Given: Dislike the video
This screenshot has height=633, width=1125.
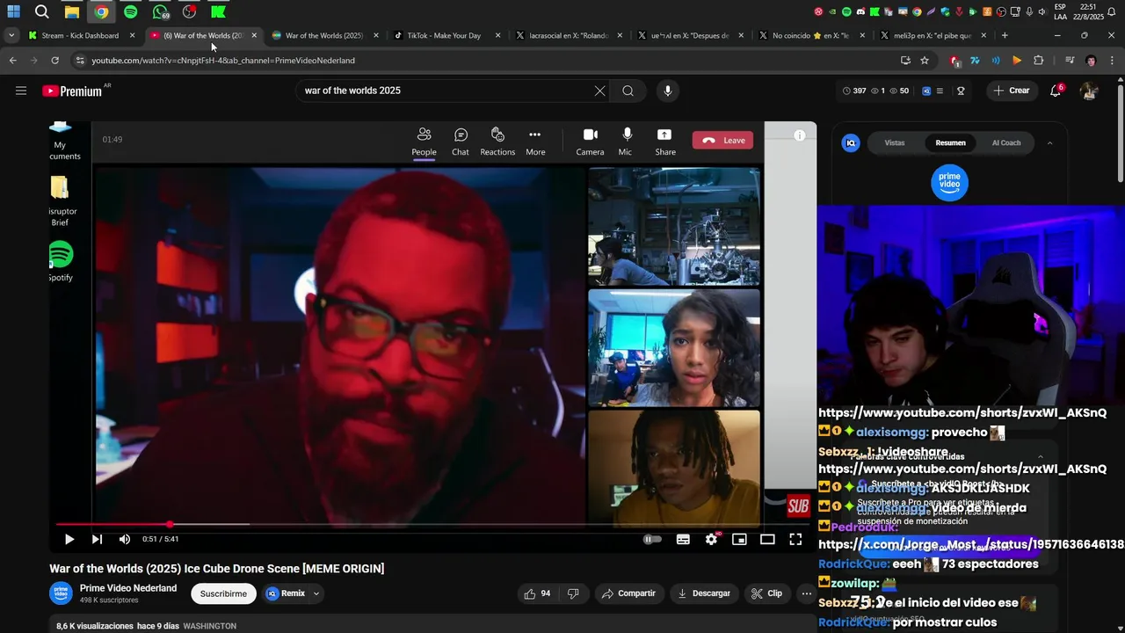Looking at the screenshot, I should click(573, 593).
